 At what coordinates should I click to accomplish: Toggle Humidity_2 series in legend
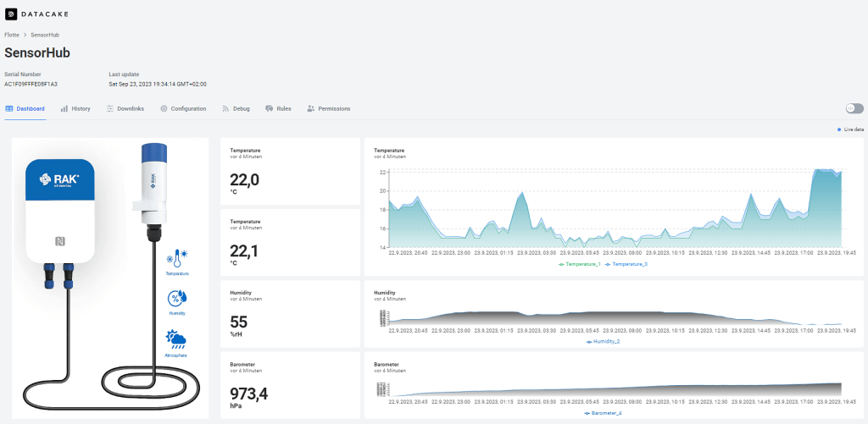pos(604,341)
